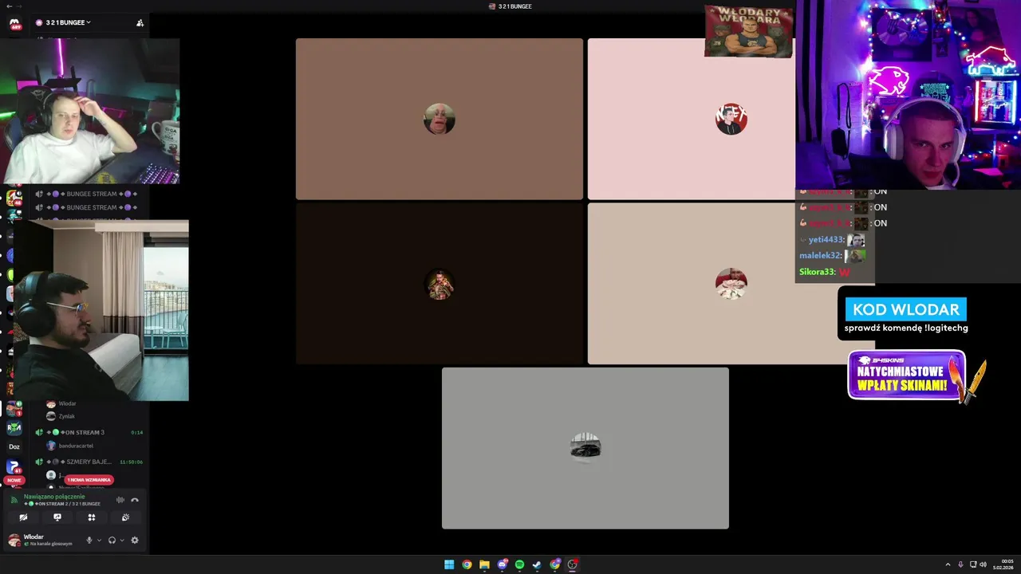Open user settings gear
This screenshot has width=1021, height=574.
(x=134, y=540)
